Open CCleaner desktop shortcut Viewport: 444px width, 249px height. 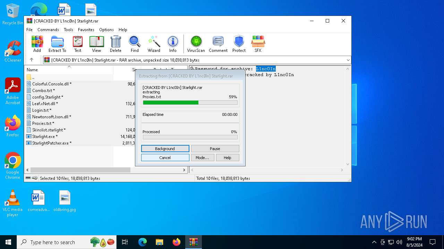[x=13, y=52]
